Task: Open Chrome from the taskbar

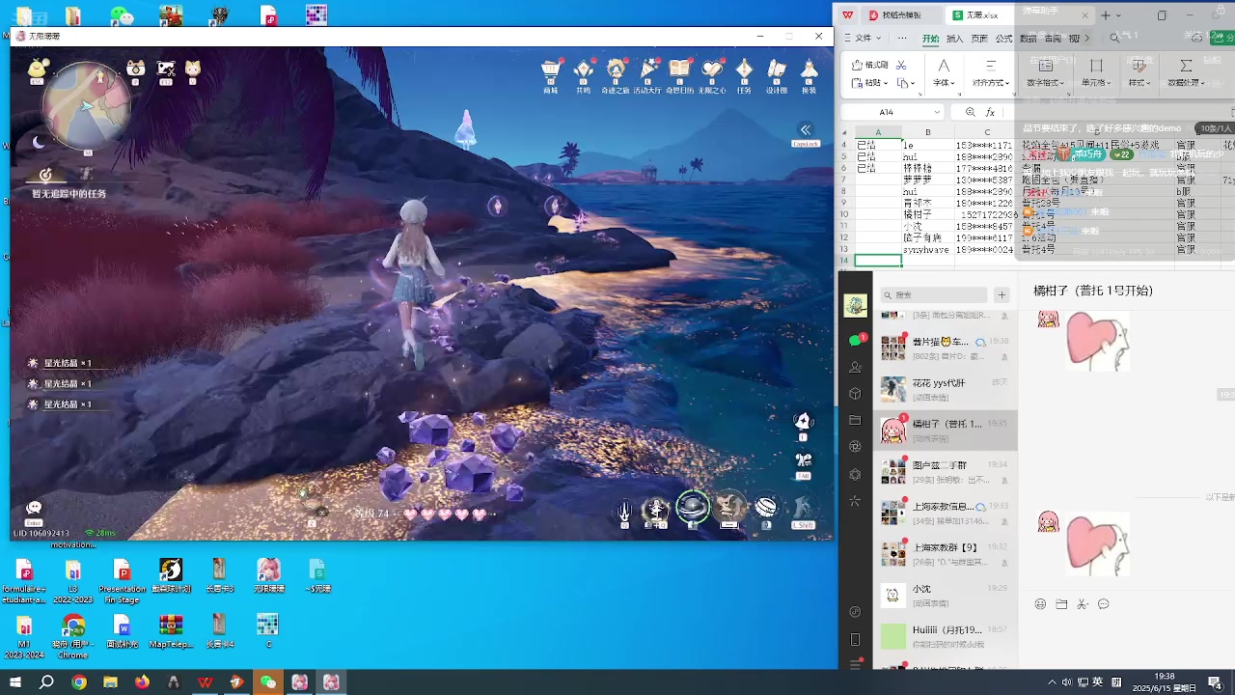Action: pyautogui.click(x=79, y=682)
